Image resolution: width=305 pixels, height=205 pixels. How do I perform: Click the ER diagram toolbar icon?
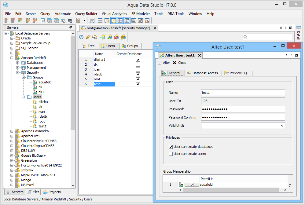[141, 20]
